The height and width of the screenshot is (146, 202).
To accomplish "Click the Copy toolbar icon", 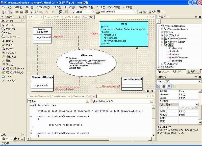I will (36, 12).
